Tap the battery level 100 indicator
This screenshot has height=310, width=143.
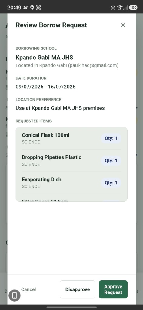click(133, 8)
